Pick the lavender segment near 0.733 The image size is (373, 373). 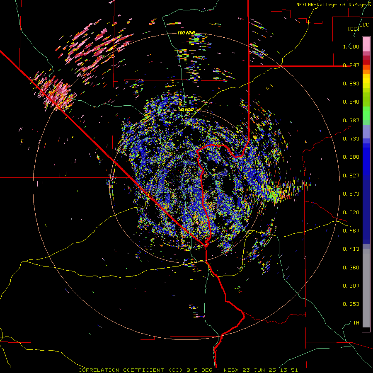click(x=366, y=131)
